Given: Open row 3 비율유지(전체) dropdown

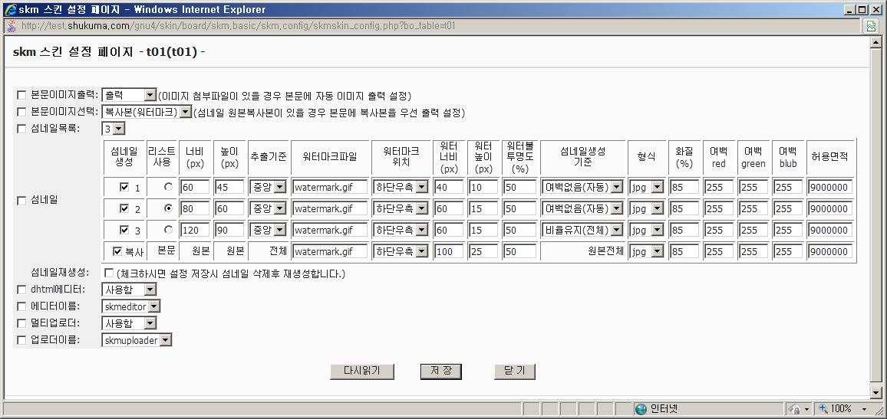Looking at the screenshot, I should coord(582,230).
